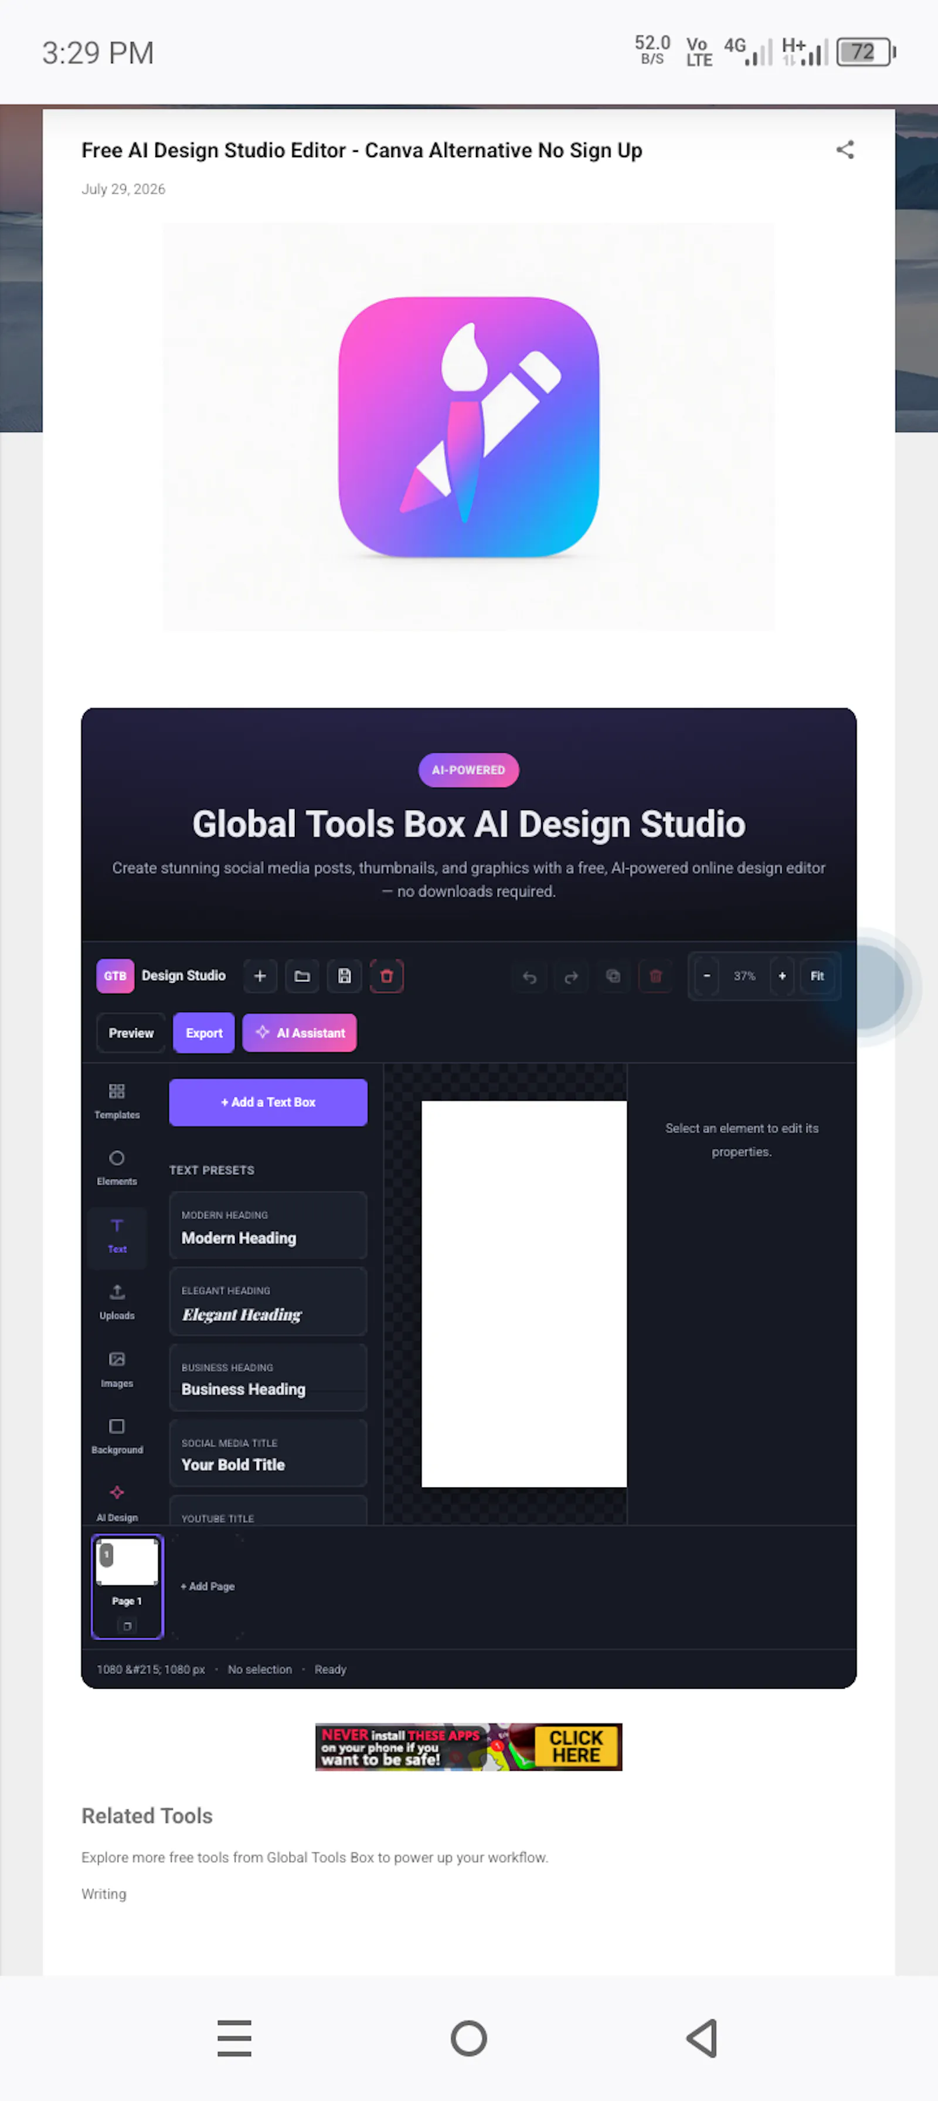Open the AI Design panel
Image resolution: width=938 pixels, height=2101 pixels.
click(x=117, y=1504)
